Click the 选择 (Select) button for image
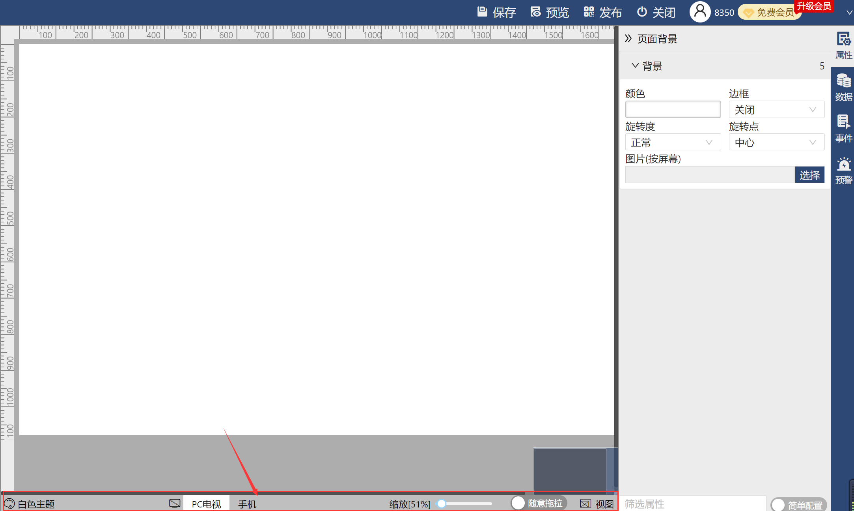854x511 pixels. pos(809,174)
